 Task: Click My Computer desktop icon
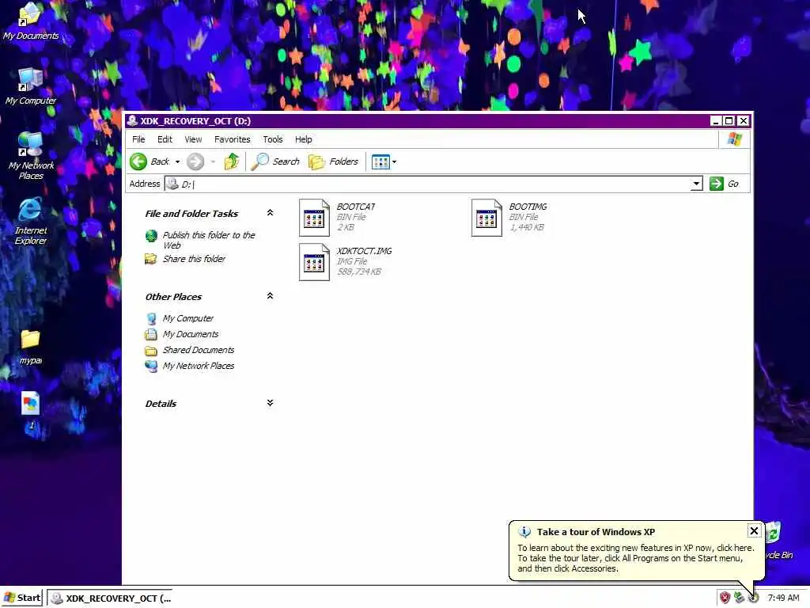[x=31, y=86]
